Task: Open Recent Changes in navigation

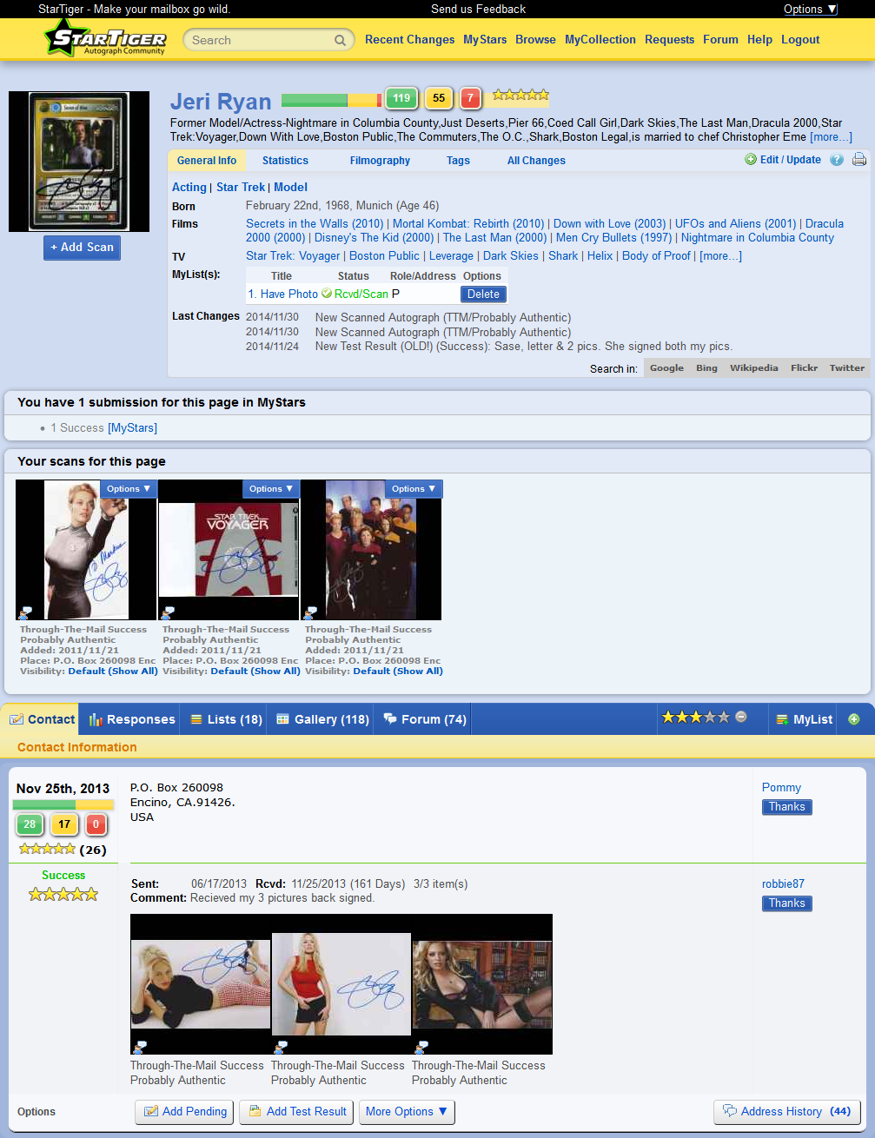Action: [409, 40]
